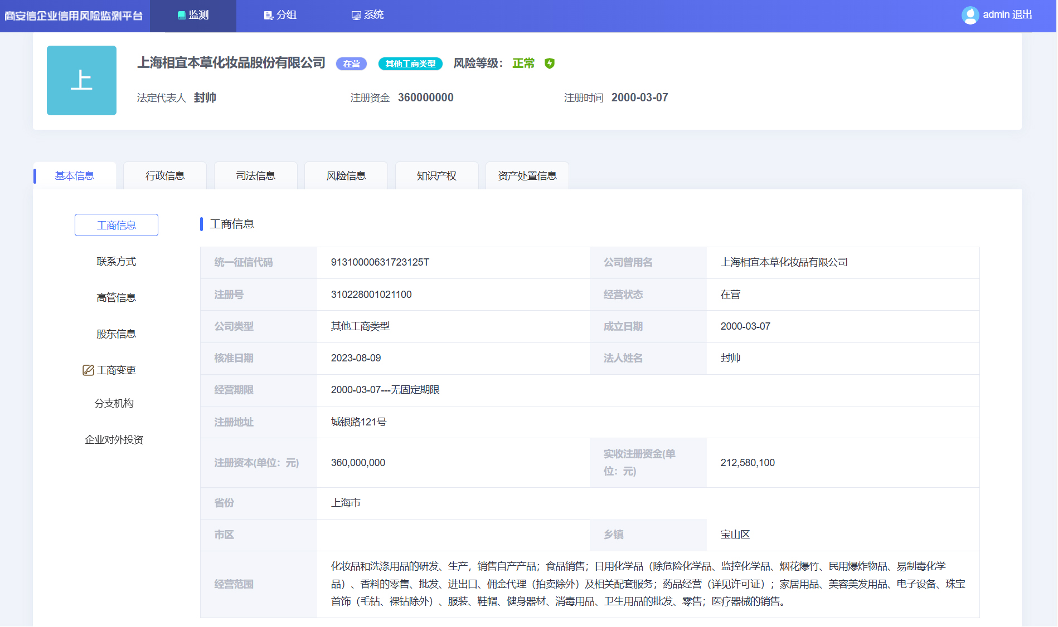This screenshot has width=1058, height=627.
Task: Click former name 上海相宜本草化妆品有限公司
Action: pos(784,262)
